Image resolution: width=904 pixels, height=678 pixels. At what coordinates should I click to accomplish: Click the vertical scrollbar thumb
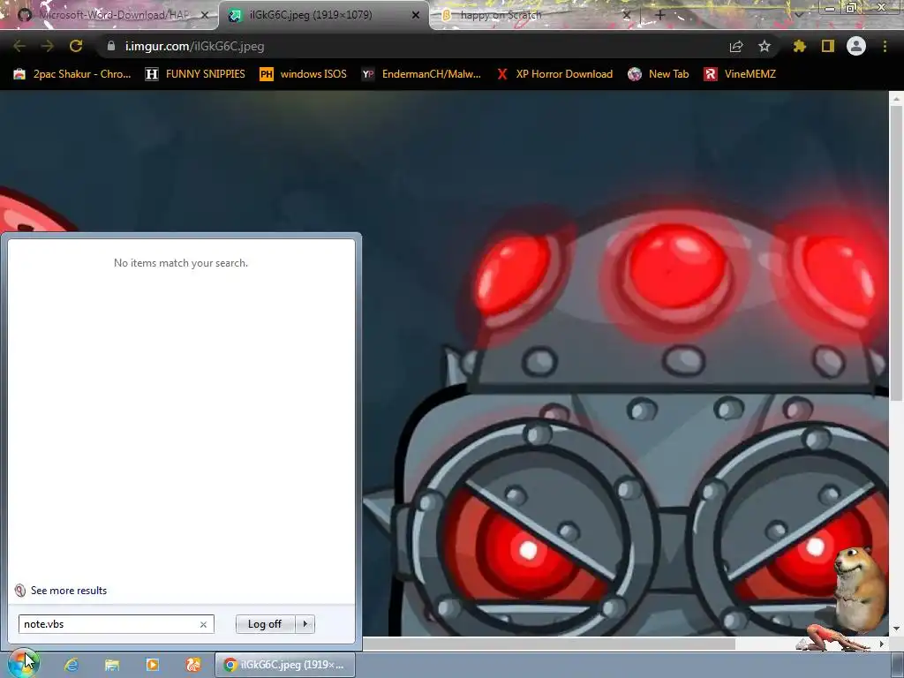[896, 252]
